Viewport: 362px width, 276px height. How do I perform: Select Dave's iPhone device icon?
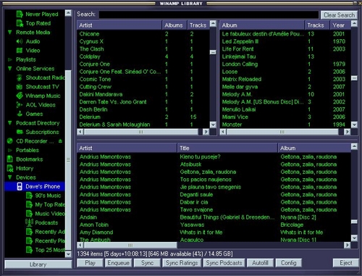tap(20, 186)
